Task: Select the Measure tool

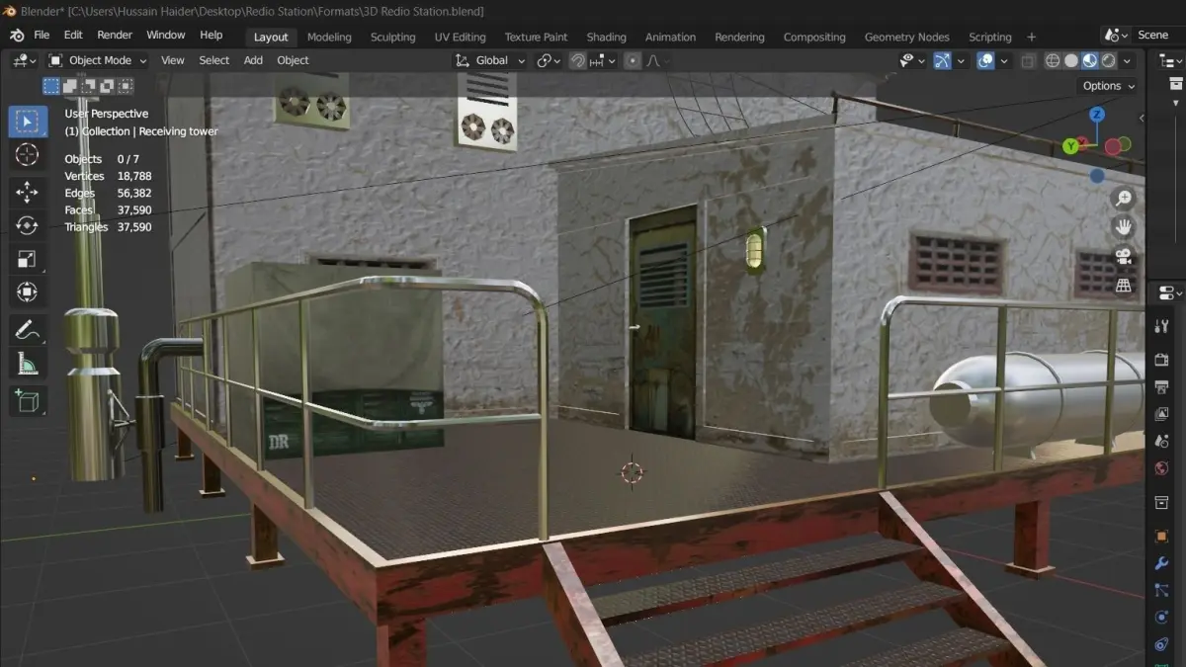Action: point(27,364)
